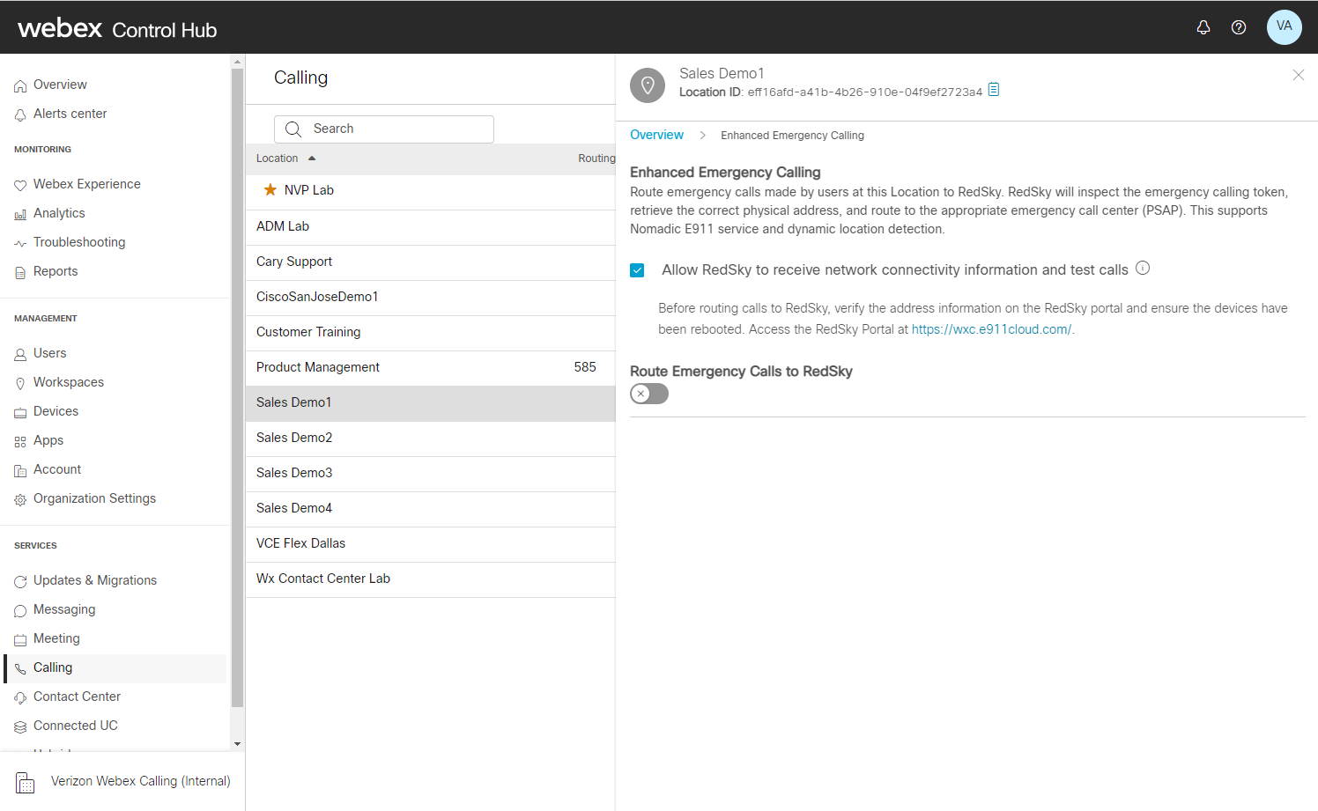The height and width of the screenshot is (811, 1318).
Task: Click the Troubleshooting pulse icon
Action: 20,244
